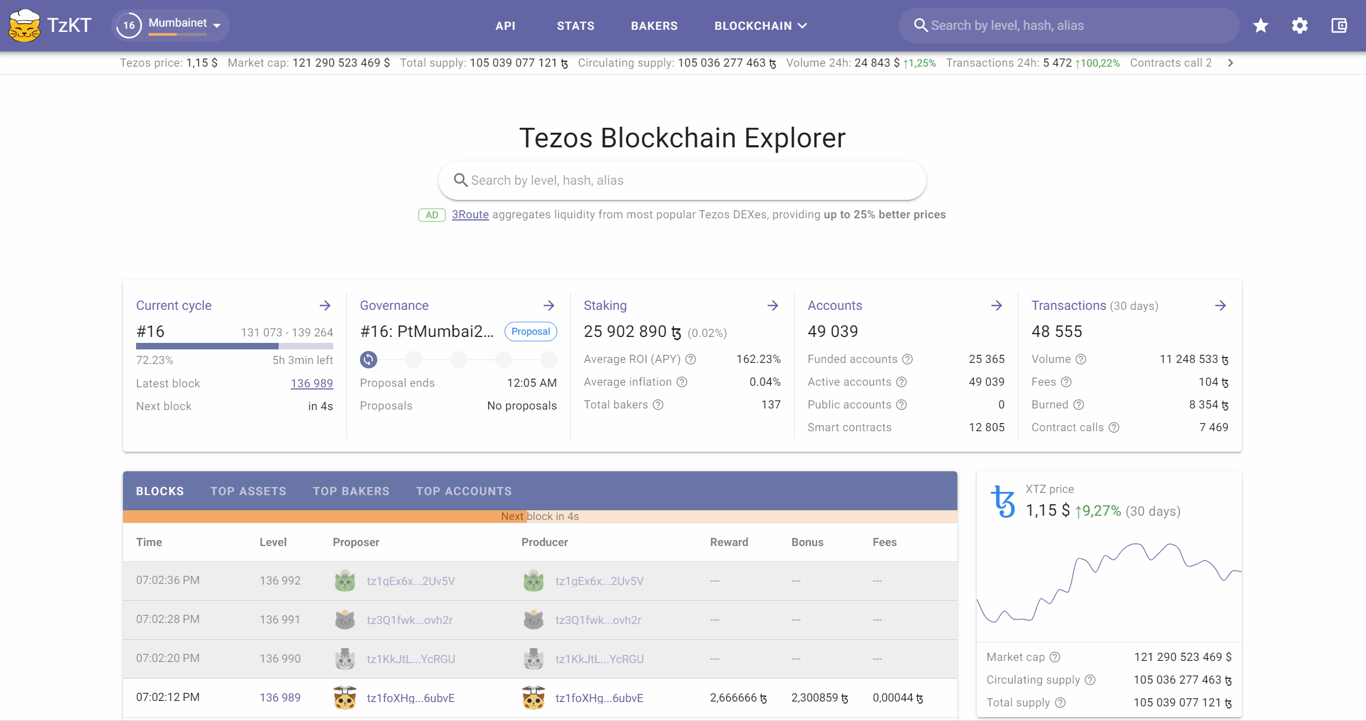Screen dimensions: 1366x721
Task: Click tz1foXHg proposer avatar icon
Action: [x=345, y=698]
